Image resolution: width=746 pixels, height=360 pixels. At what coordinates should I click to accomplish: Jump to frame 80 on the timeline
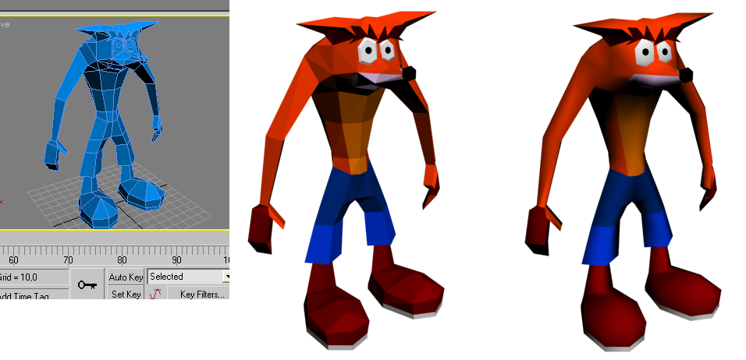123,259
